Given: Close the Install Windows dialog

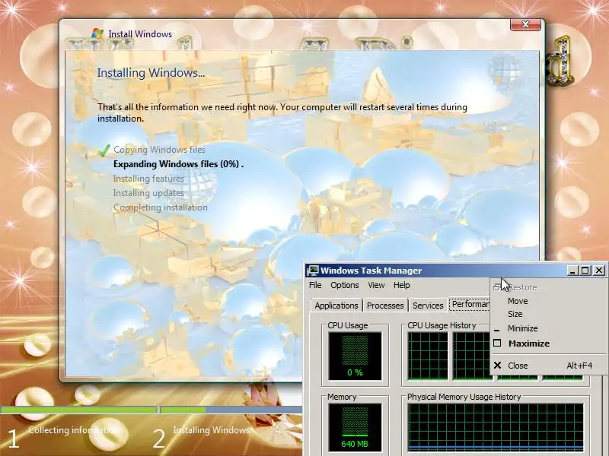Looking at the screenshot, I should (525, 24).
